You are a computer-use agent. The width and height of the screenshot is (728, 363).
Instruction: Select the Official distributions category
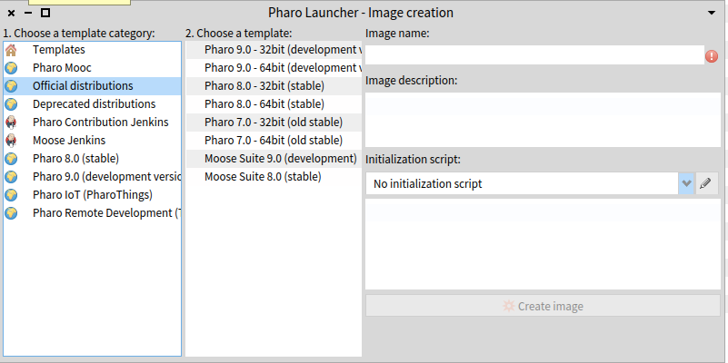pos(92,86)
